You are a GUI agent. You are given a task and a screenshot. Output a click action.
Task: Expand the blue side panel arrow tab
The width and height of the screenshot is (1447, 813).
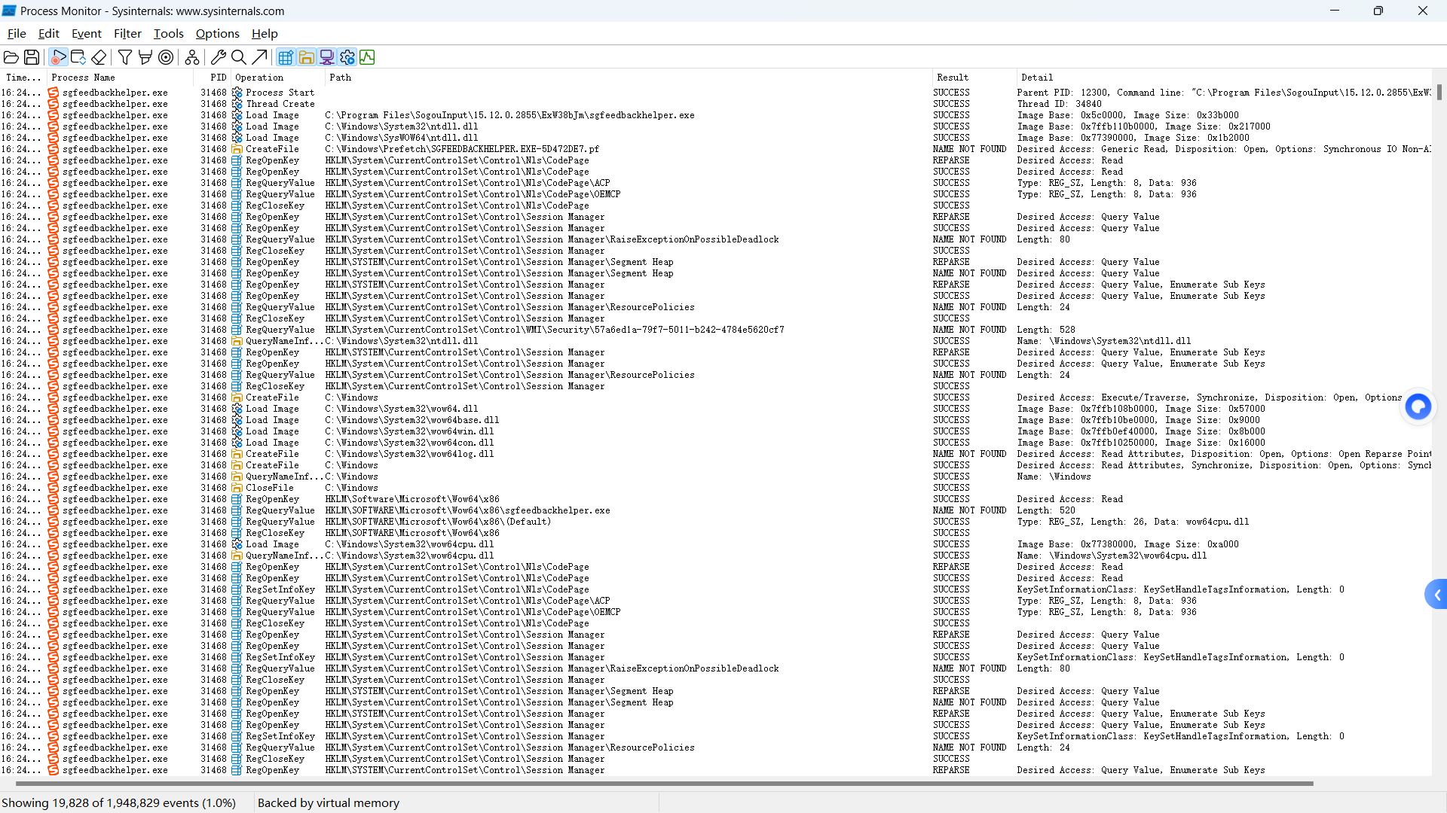click(1436, 595)
